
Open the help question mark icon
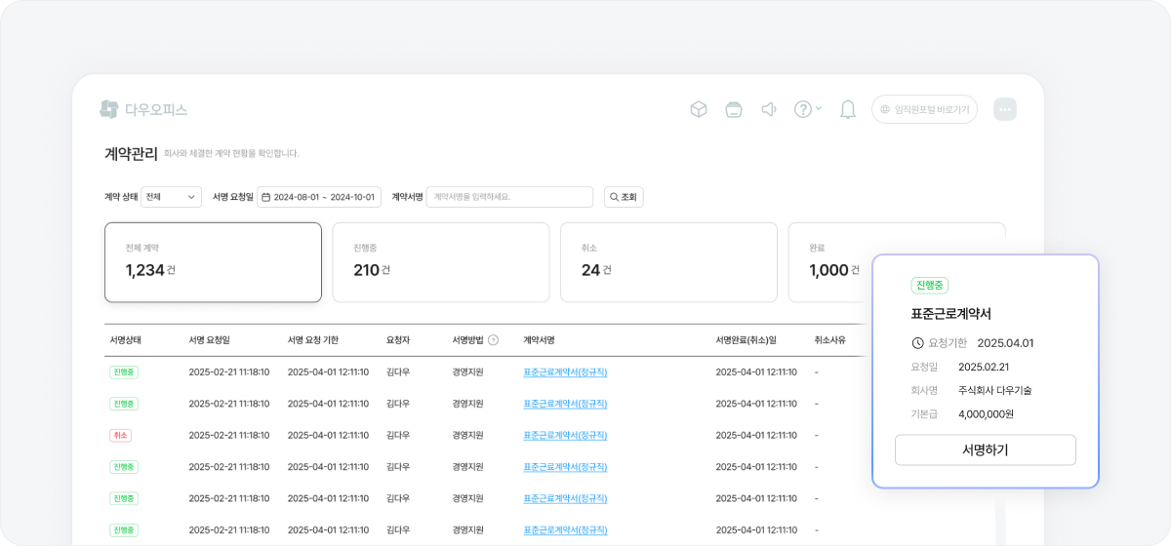[x=803, y=109]
